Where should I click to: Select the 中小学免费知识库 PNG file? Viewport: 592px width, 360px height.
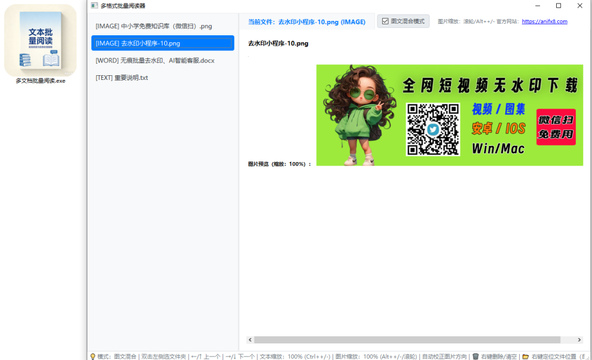[154, 26]
